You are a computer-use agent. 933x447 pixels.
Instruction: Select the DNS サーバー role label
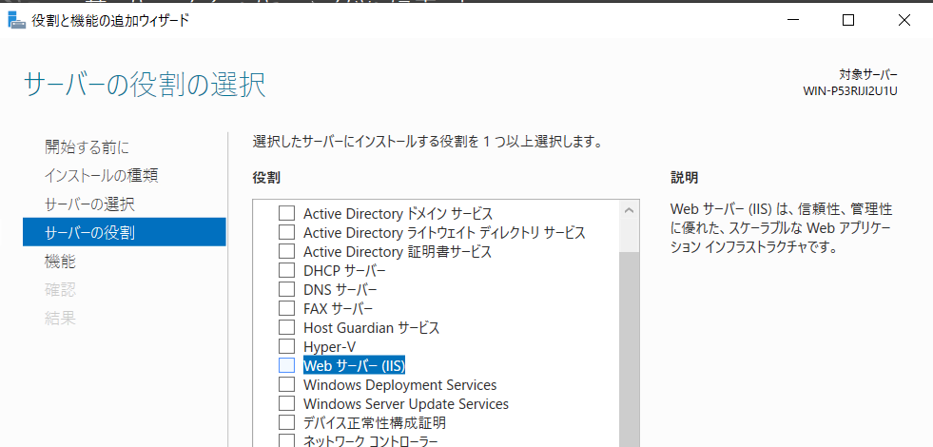(340, 290)
